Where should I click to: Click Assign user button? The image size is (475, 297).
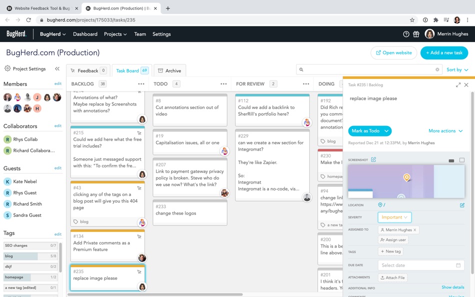393,239
